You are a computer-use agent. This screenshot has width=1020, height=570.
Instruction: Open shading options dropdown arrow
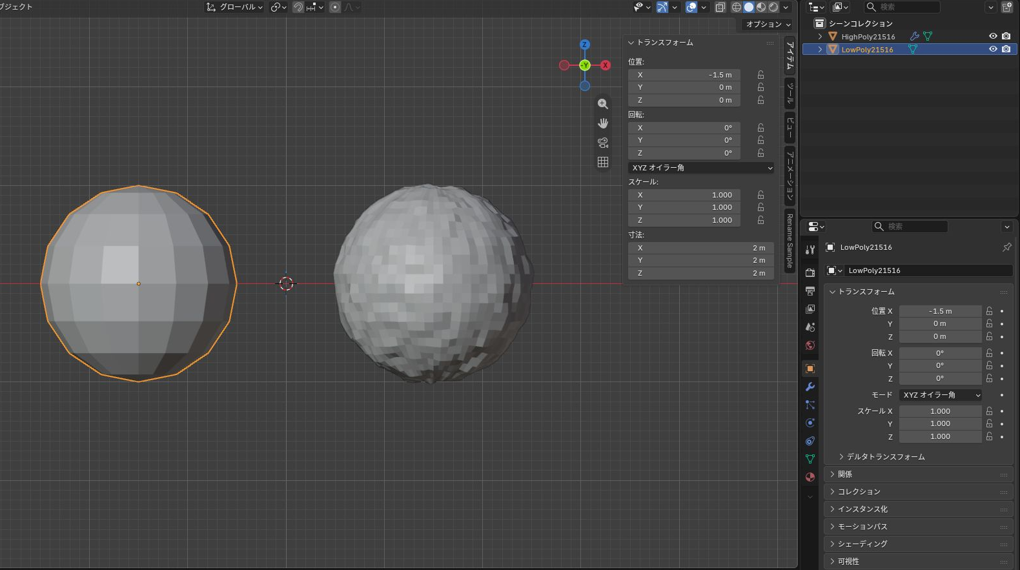click(x=786, y=7)
